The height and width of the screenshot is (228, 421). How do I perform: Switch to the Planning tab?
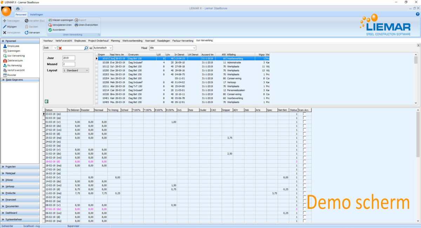115,41
